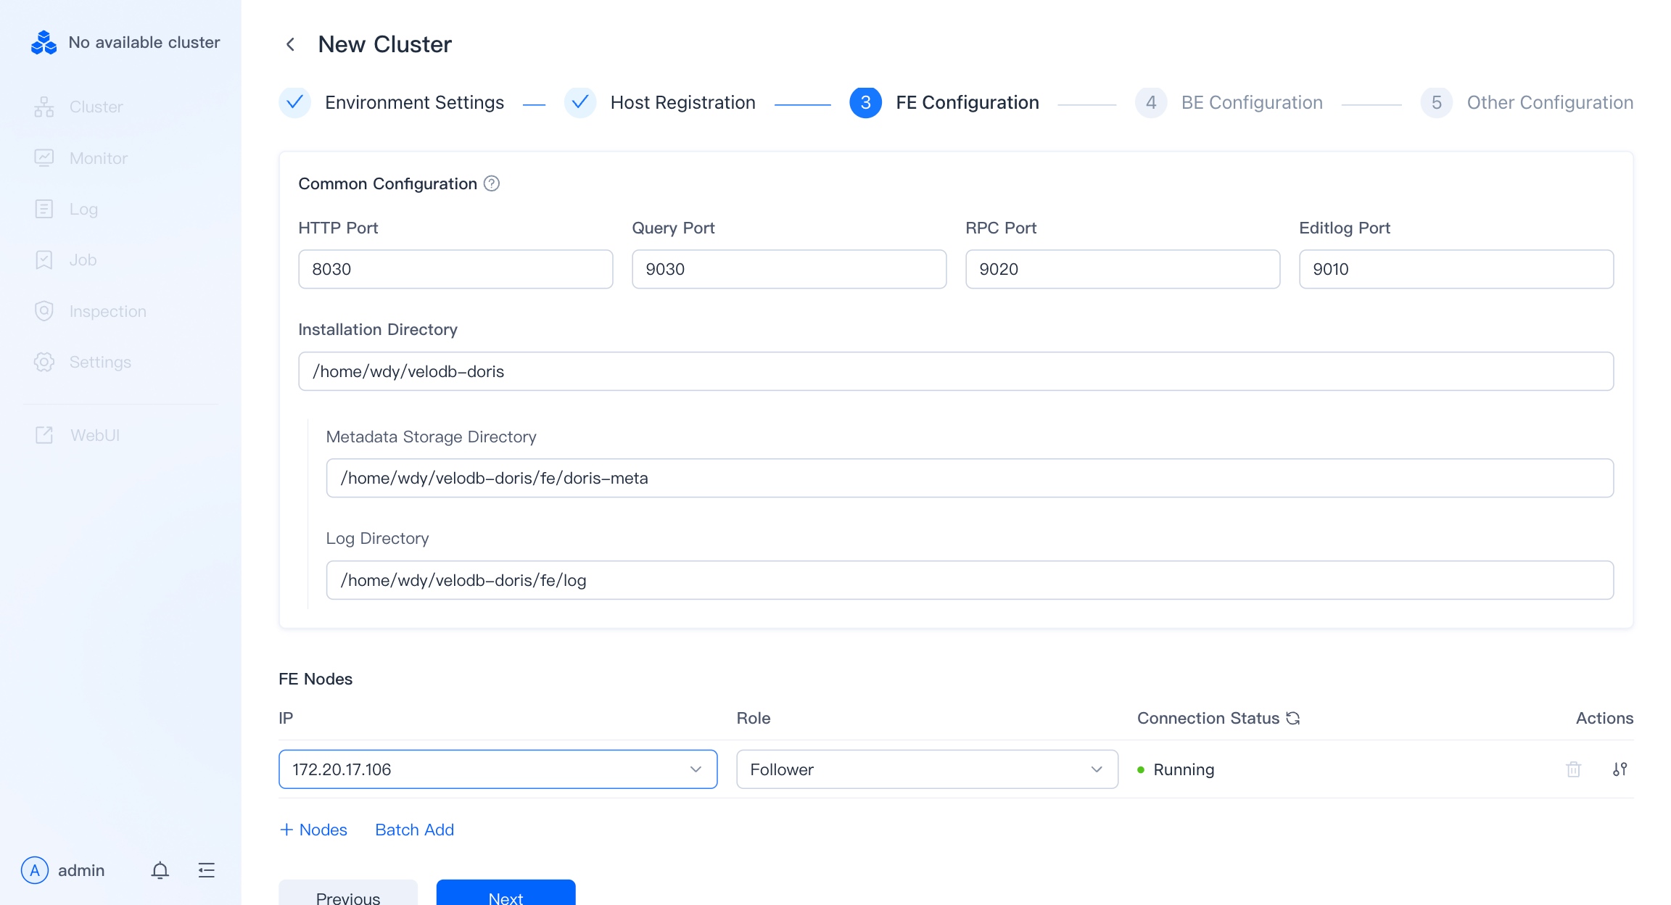Open the Inspection shield icon

(44, 311)
